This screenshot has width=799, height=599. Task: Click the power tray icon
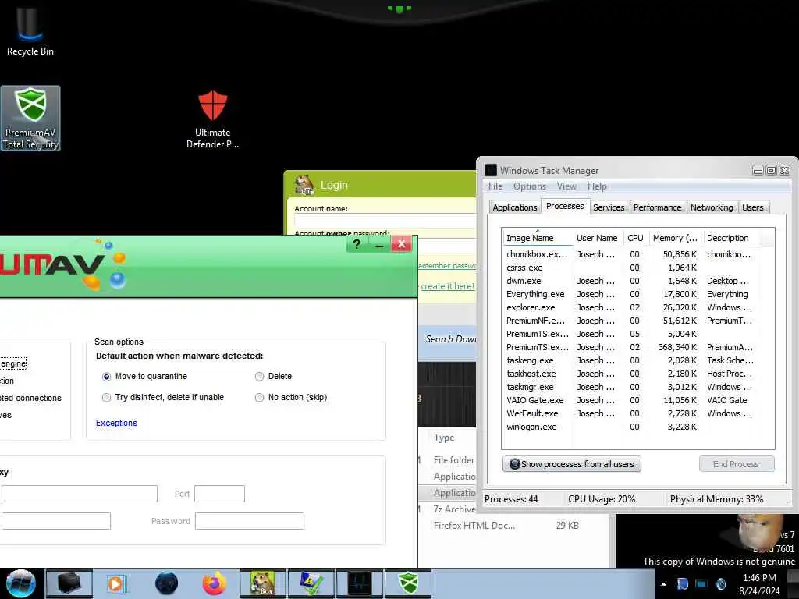[720, 584]
